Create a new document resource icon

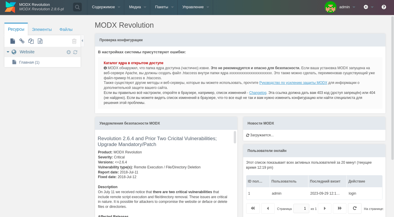pyautogui.click(x=13, y=41)
